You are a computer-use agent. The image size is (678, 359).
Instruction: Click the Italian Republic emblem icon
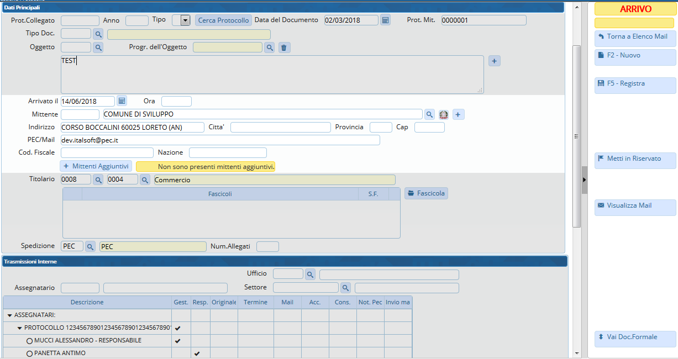click(x=444, y=114)
